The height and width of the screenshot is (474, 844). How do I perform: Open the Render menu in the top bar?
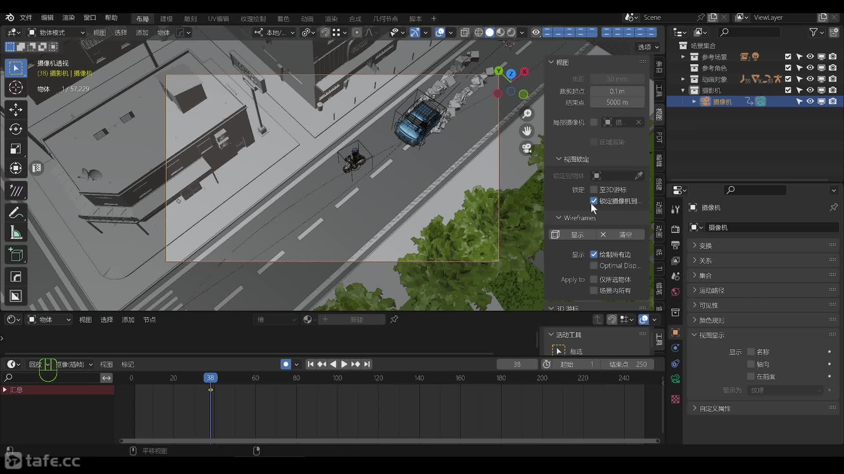coord(69,18)
